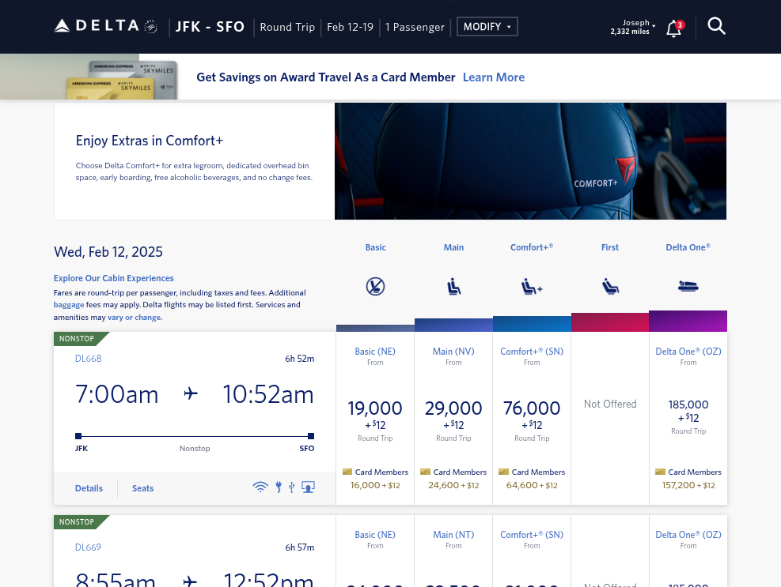Viewport: 781px width, 587px height.
Task: Open flight number DL668 link
Action: [88, 358]
